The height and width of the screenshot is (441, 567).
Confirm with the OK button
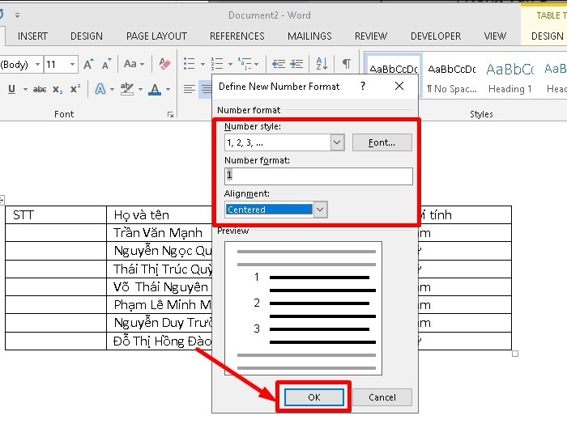coord(314,397)
